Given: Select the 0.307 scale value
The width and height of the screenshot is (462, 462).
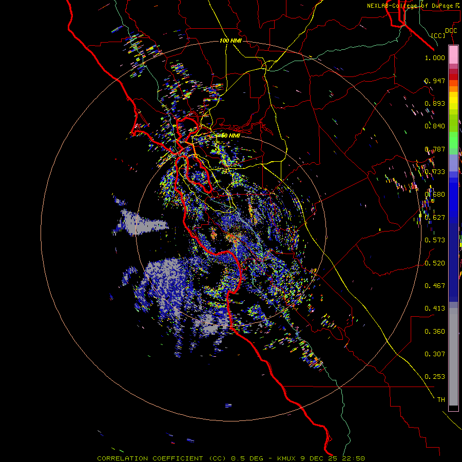Looking at the screenshot, I should pyautogui.click(x=435, y=354).
